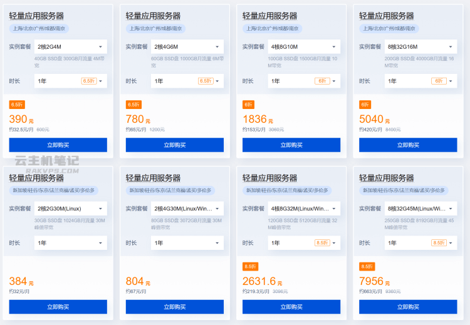This screenshot has height=325, width=470.
Task: Click 立即购买 under the 804元 price
Action: (175, 307)
